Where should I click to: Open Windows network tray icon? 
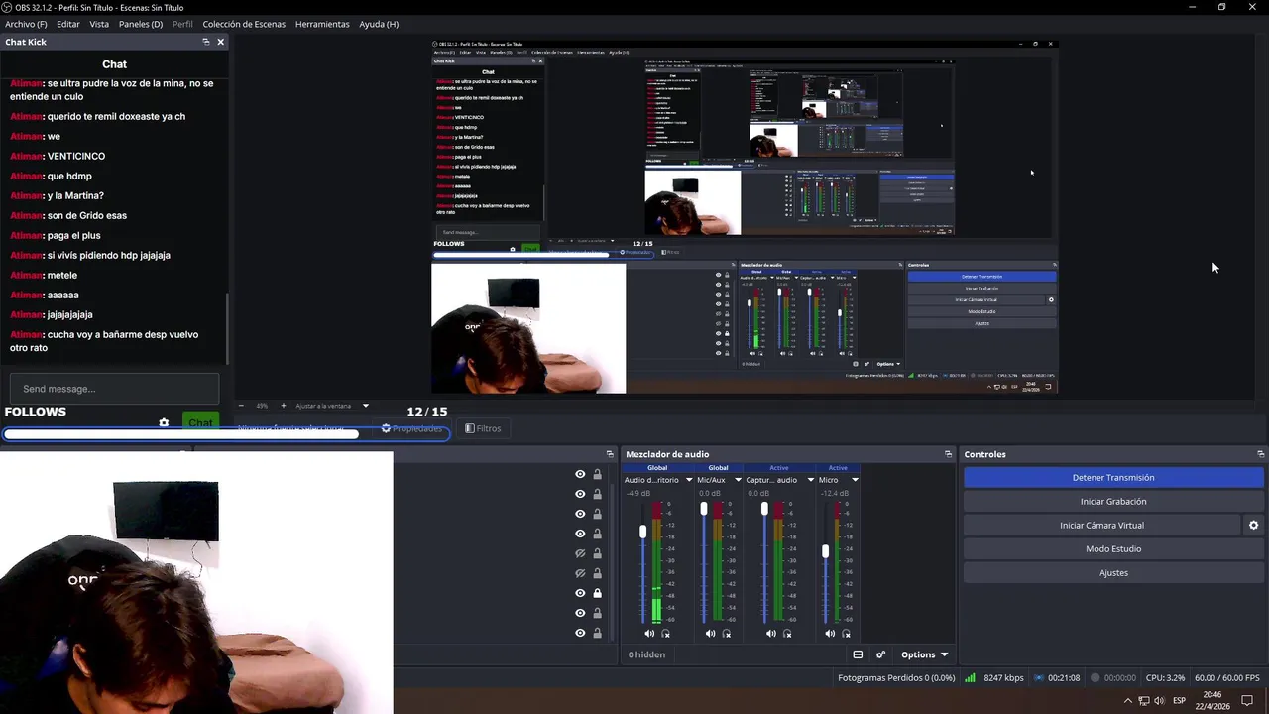click(x=1144, y=701)
